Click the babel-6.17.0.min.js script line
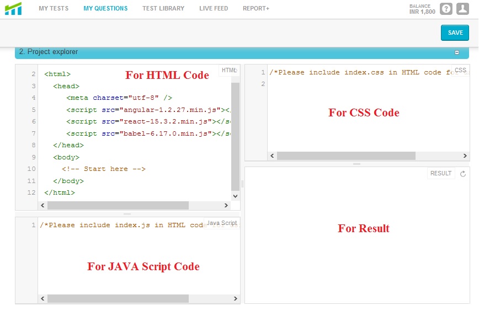The height and width of the screenshot is (311, 479). [148, 133]
